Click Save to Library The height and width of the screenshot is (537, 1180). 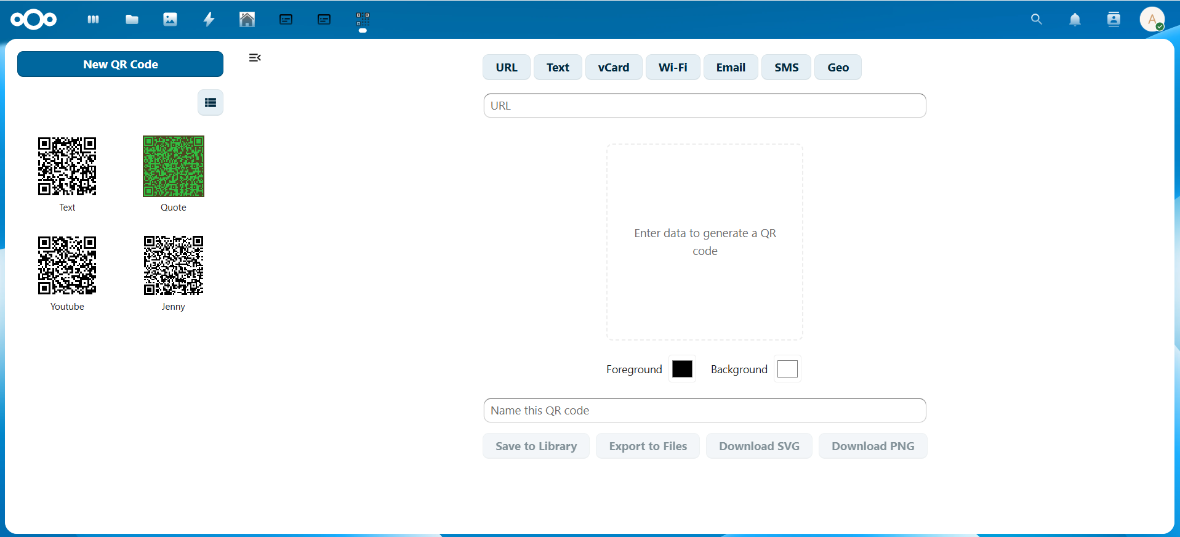(536, 446)
